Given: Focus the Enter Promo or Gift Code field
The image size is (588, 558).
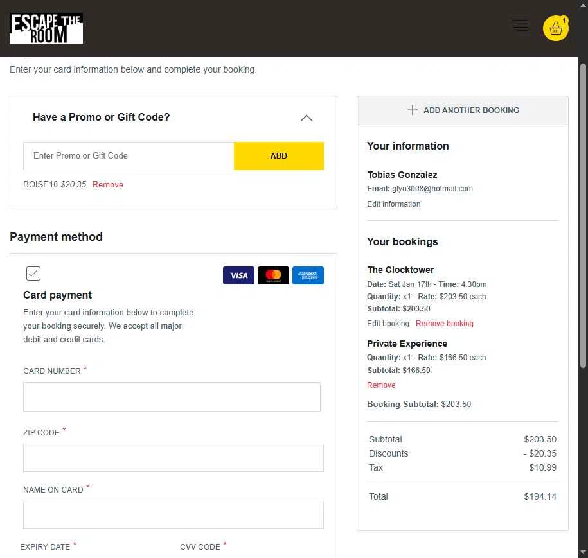Looking at the screenshot, I should [x=129, y=156].
